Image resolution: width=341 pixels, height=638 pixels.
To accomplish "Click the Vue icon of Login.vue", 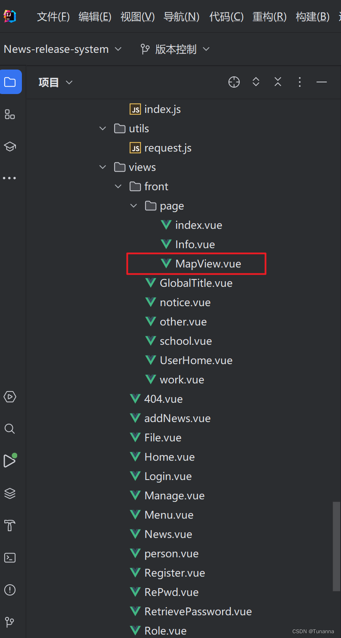I will 135,476.
